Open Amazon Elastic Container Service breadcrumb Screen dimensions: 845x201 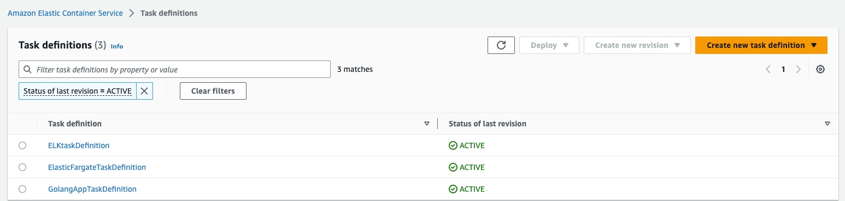65,13
